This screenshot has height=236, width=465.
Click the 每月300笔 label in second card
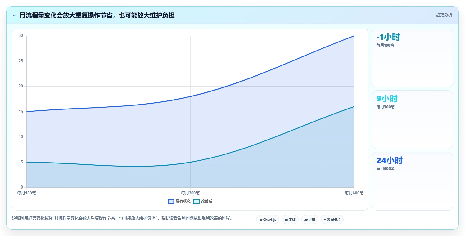click(385, 107)
